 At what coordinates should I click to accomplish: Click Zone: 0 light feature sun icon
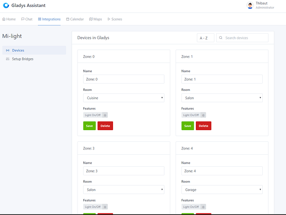tap(105, 115)
